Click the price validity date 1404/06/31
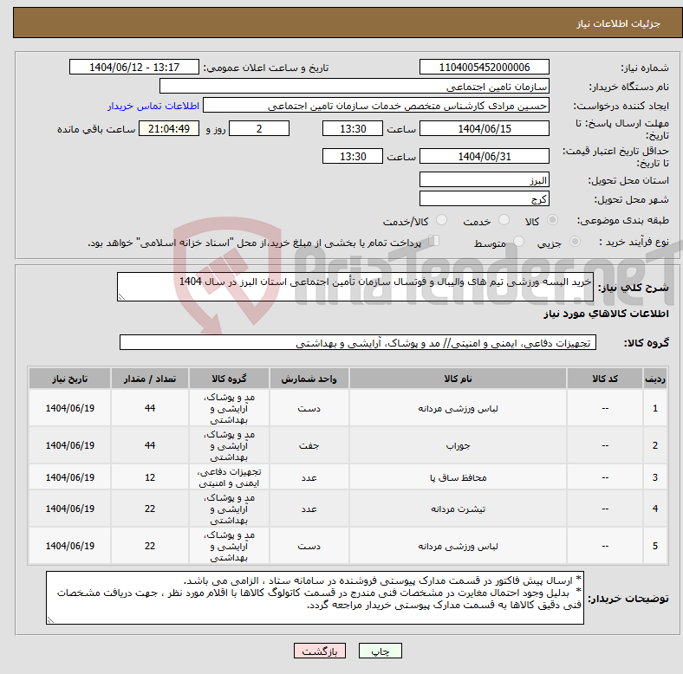Screen dimensions: 683x674 pos(484,156)
